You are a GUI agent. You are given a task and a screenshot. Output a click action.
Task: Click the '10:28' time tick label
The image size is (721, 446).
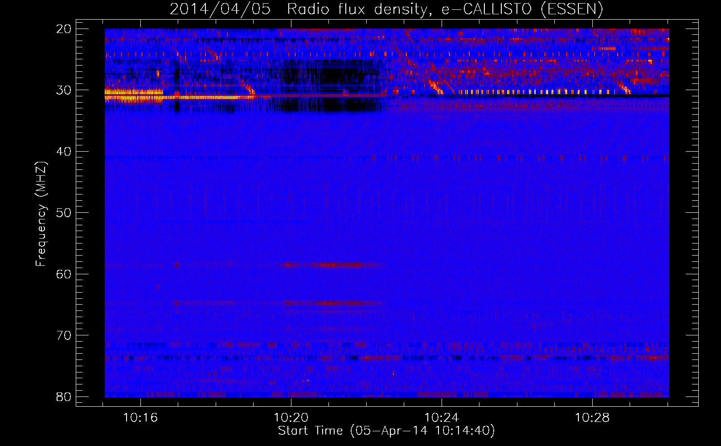592,418
